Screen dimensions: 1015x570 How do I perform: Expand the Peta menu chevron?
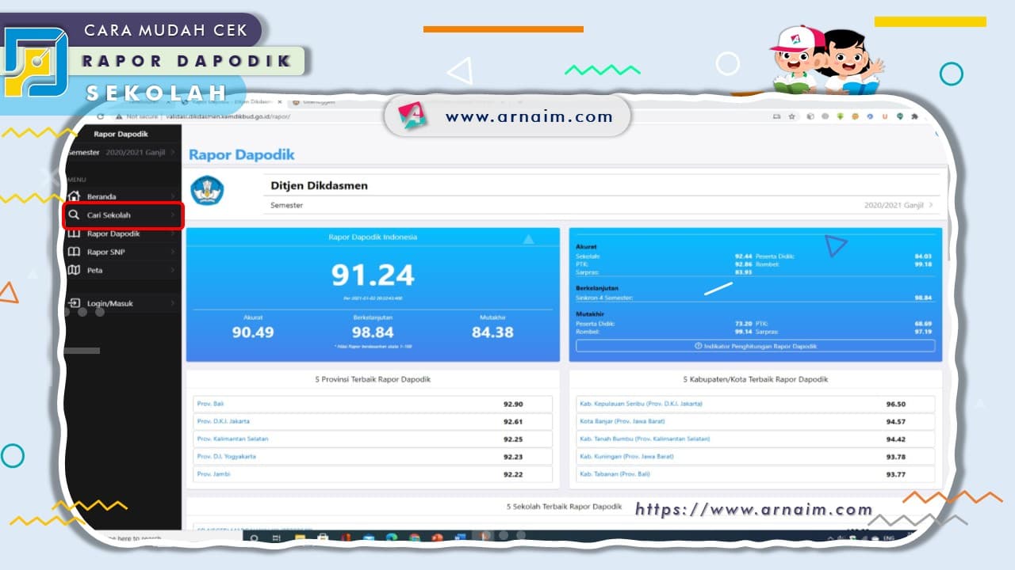click(x=173, y=270)
